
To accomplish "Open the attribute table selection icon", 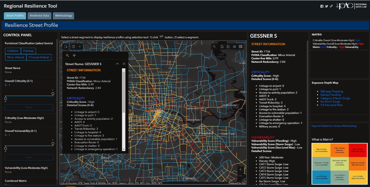I will pyautogui.click(x=73, y=47).
